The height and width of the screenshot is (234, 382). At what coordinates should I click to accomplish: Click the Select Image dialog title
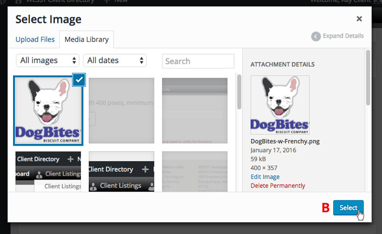48,20
